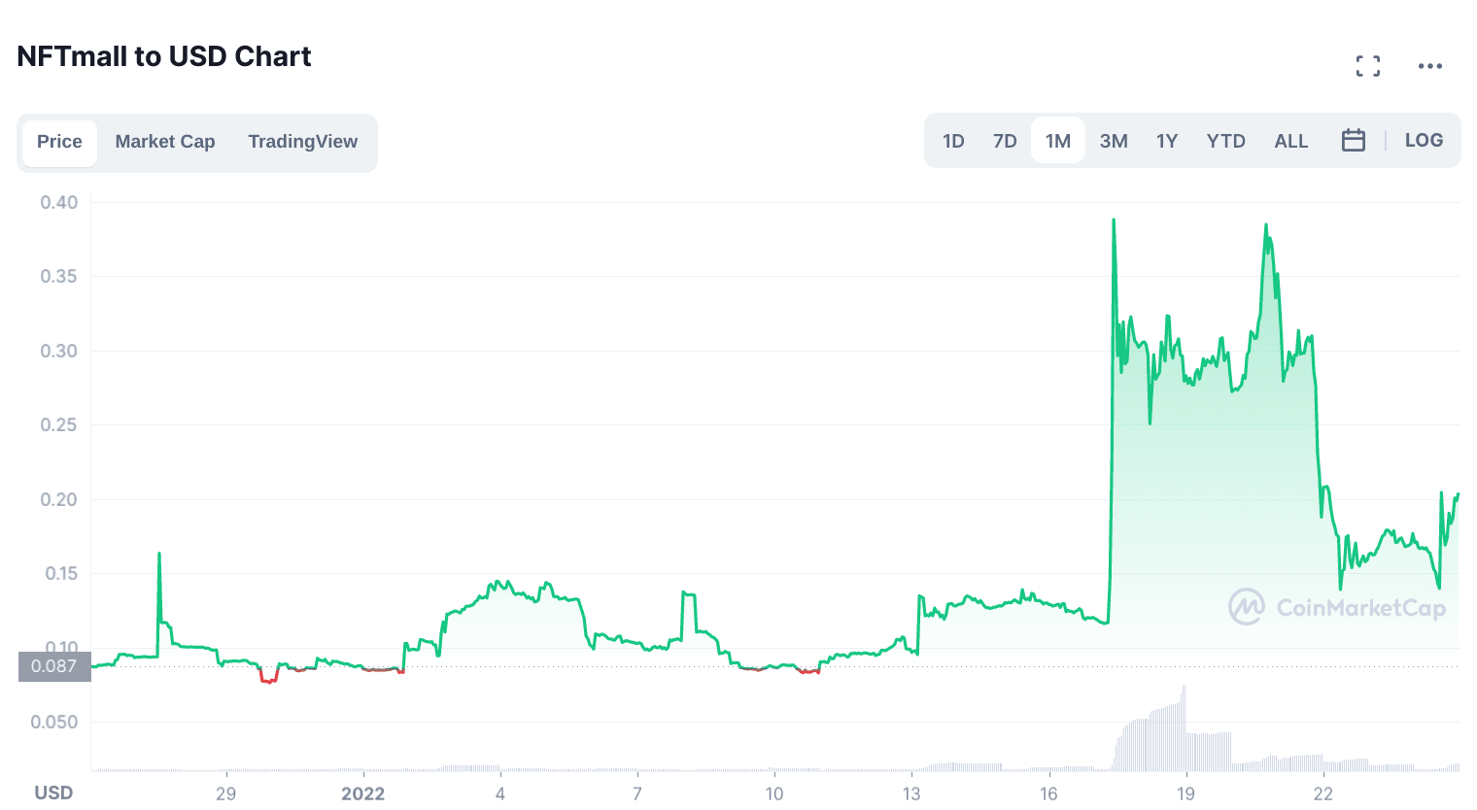This screenshot has width=1477, height=810.
Task: Show ALL price history
Action: tap(1290, 141)
